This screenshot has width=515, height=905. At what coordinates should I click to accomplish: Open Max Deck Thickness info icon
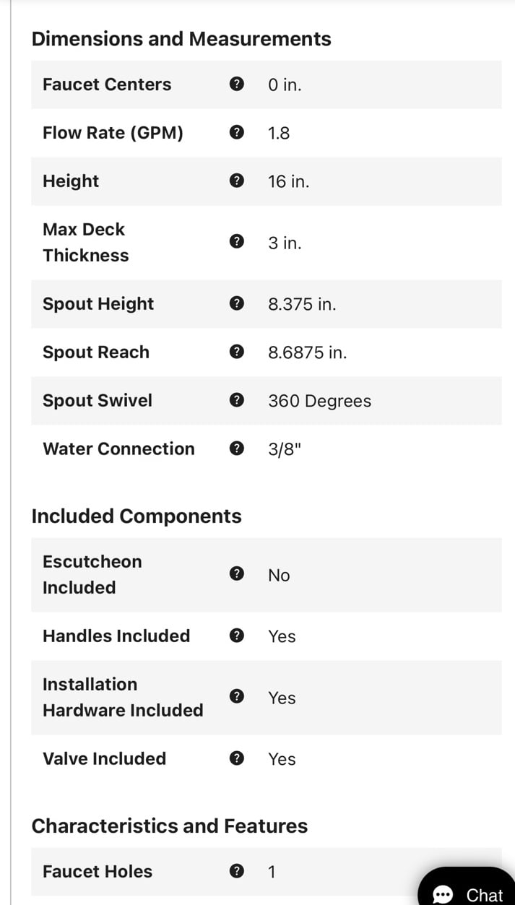click(x=236, y=242)
